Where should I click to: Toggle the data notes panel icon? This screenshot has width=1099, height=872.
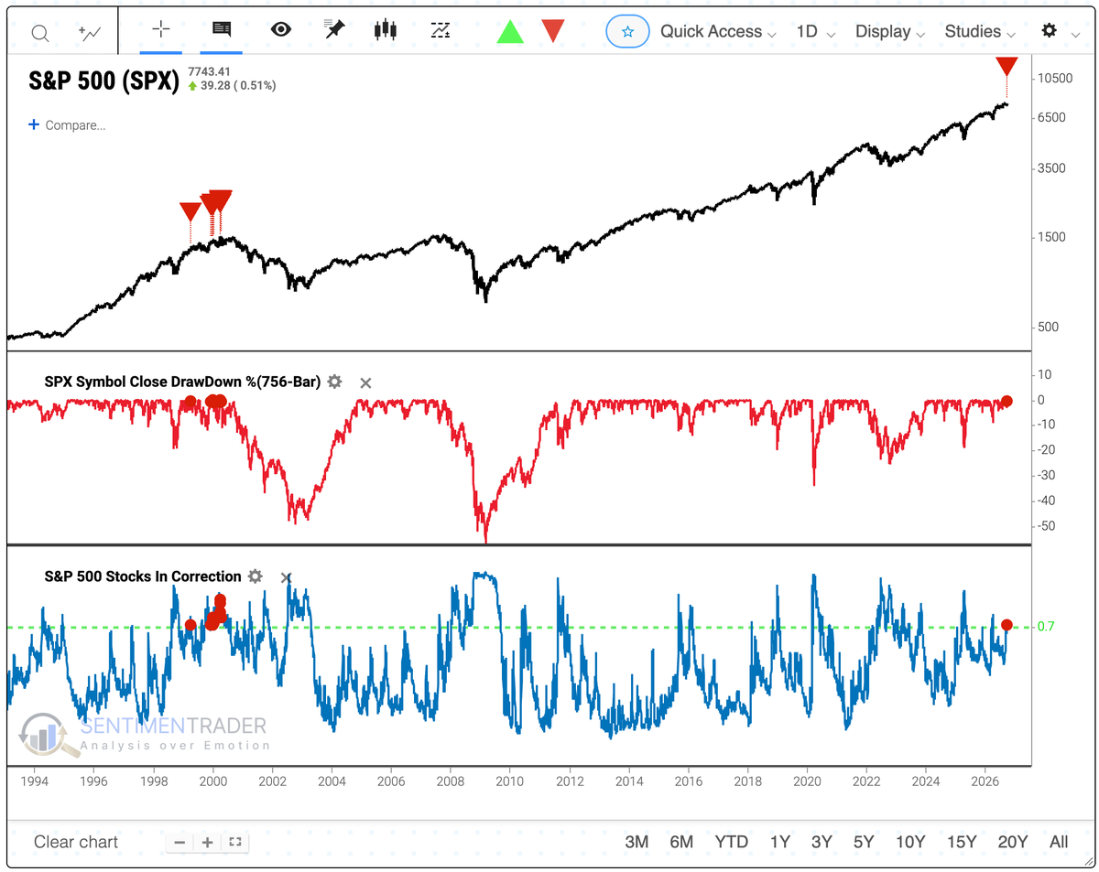(221, 29)
